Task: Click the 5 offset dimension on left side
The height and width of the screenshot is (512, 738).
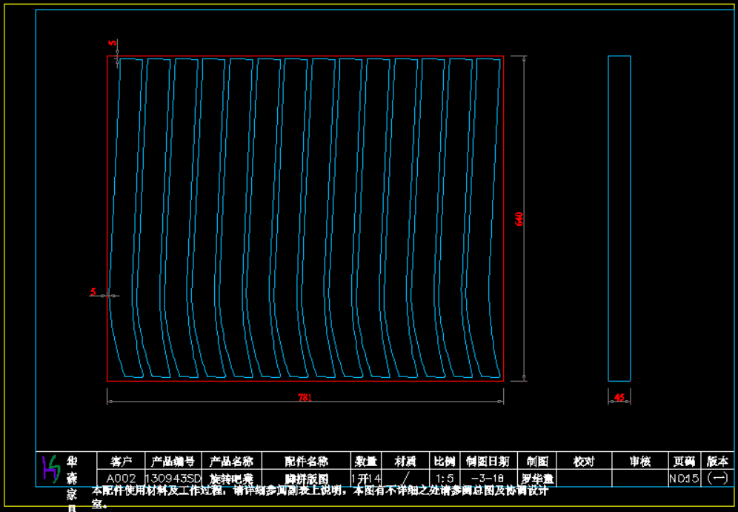Action: click(x=93, y=292)
